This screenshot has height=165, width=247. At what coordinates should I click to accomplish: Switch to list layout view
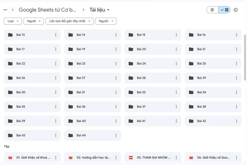point(212,10)
